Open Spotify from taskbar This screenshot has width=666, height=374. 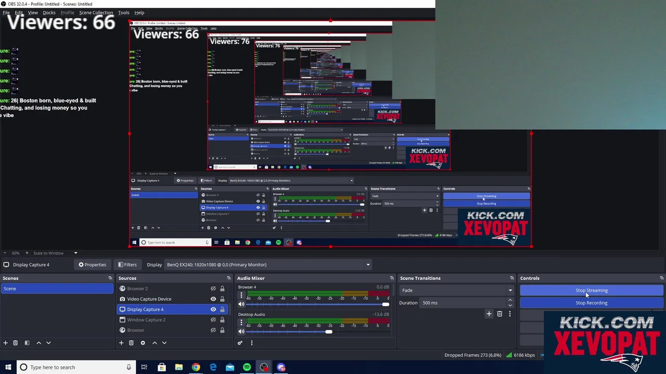pos(247,367)
